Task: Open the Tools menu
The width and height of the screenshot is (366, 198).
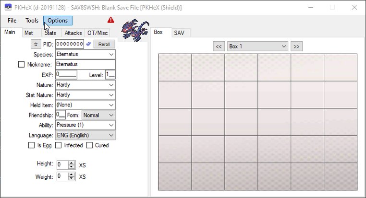Action: tap(32, 21)
